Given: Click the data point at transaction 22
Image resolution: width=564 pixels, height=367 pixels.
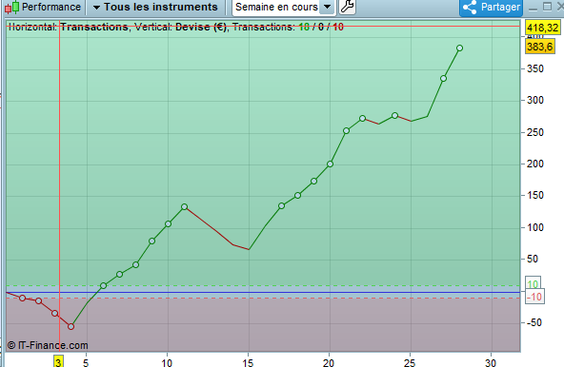Looking at the screenshot, I should [362, 119].
